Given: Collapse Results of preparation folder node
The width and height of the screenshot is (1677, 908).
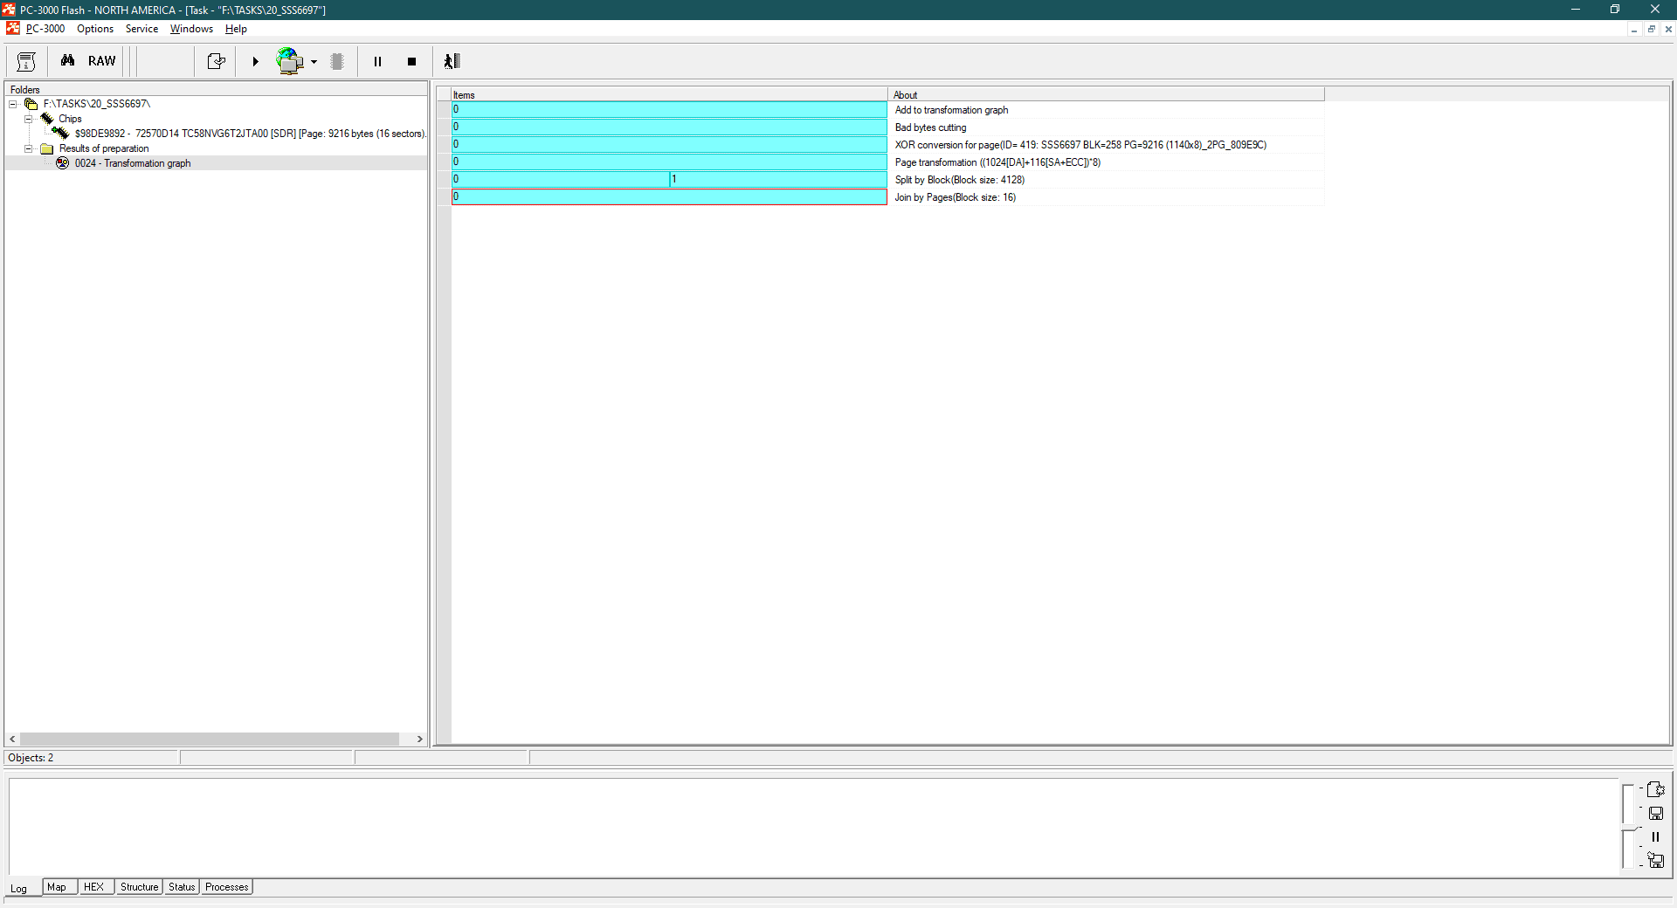Looking at the screenshot, I should point(28,148).
